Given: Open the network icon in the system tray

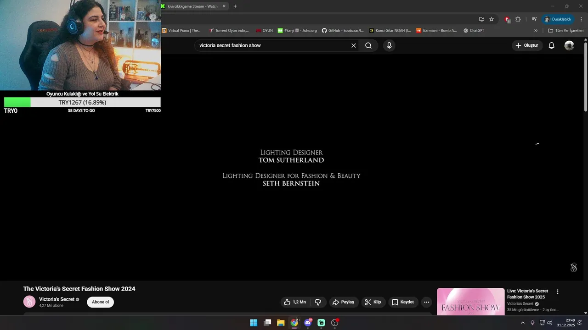Looking at the screenshot, I should coord(542,323).
